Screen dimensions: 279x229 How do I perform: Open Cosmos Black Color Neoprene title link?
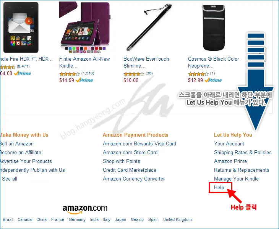tap(213, 62)
